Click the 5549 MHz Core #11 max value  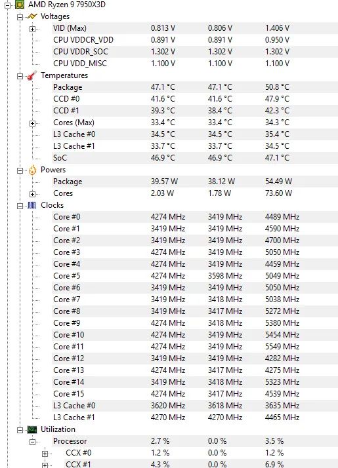coord(282,347)
